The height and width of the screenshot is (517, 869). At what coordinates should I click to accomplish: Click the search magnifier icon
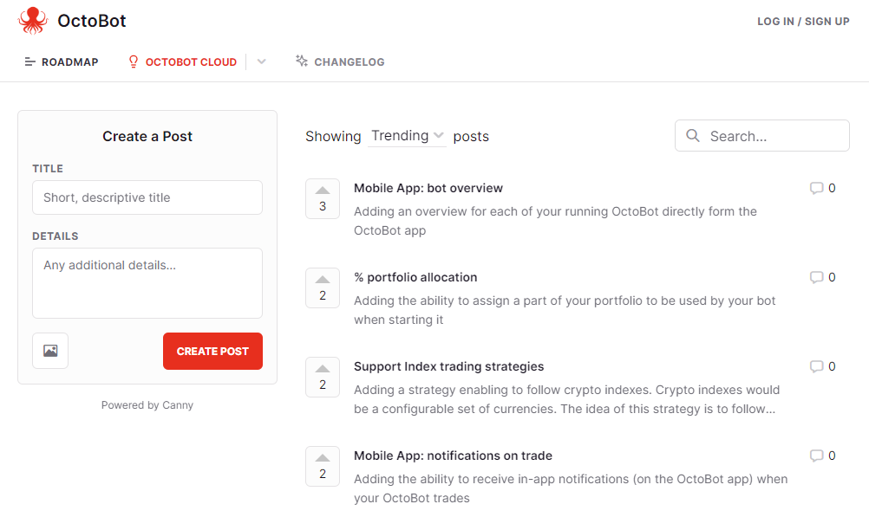[x=693, y=136]
